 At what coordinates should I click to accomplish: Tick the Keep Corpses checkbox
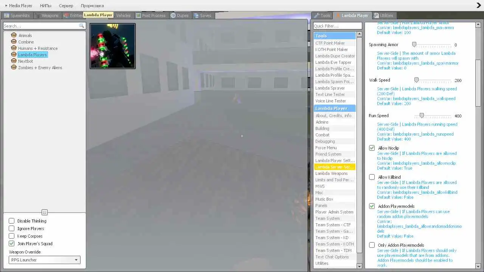(x=12, y=236)
